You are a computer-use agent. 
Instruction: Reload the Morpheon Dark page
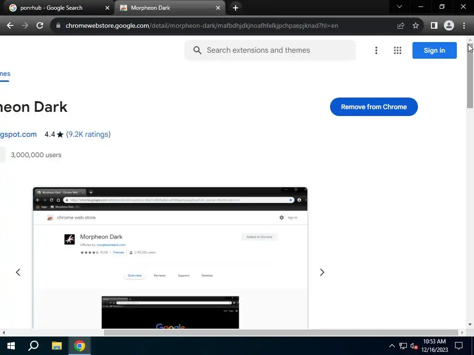coord(40,26)
